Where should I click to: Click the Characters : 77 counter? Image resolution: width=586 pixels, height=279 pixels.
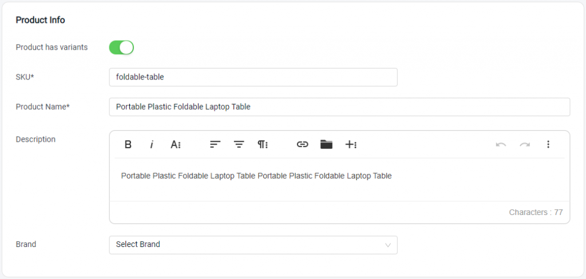click(x=536, y=213)
